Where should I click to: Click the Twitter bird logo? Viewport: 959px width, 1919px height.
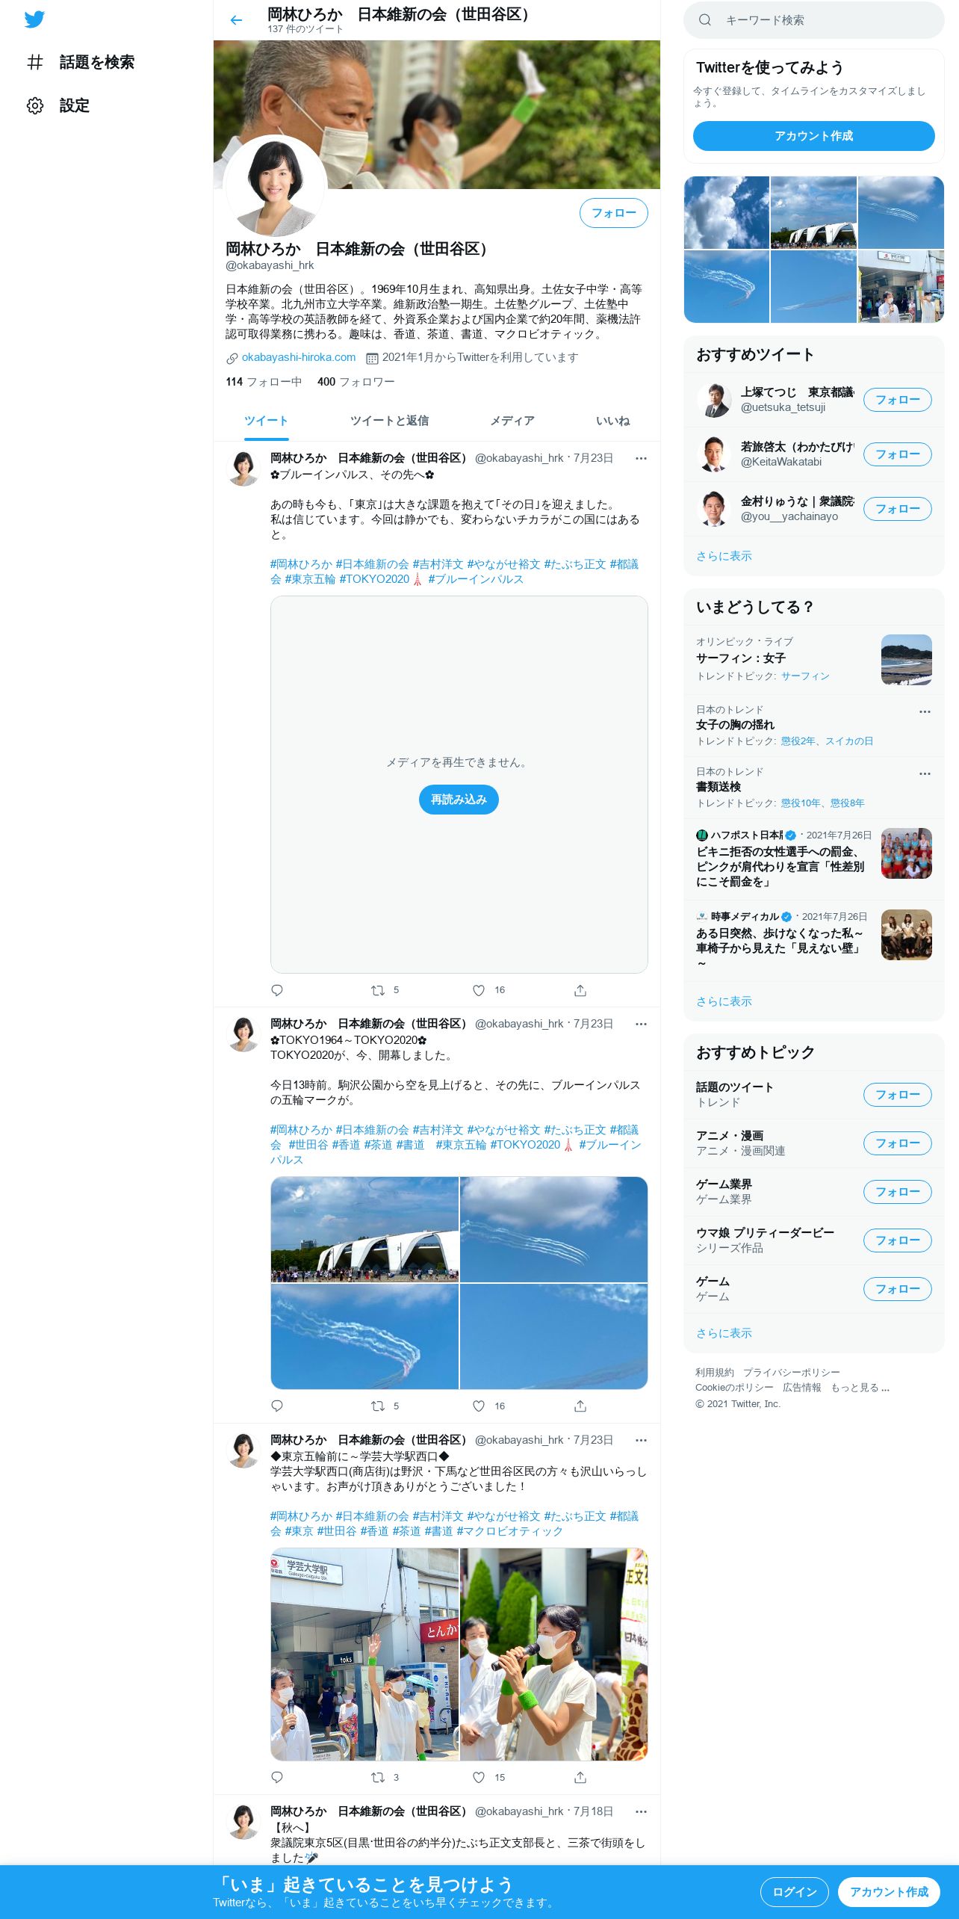point(34,19)
